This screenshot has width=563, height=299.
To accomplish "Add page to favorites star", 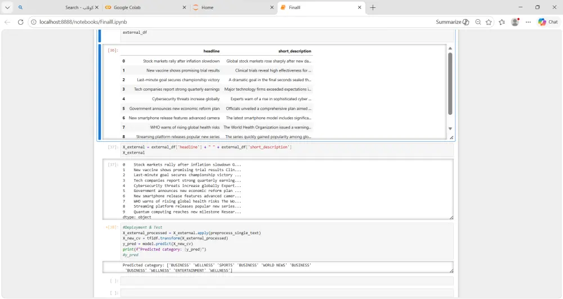I will tap(489, 22).
